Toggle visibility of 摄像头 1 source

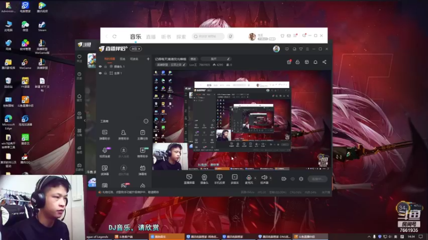pos(100,67)
